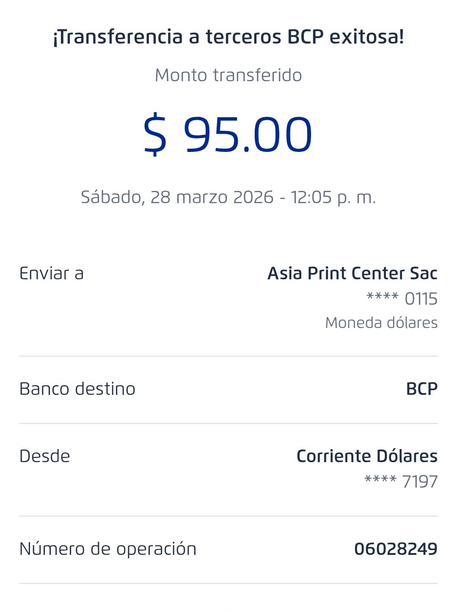This screenshot has width=457, height=612.
Task: Select the BCP destination bank value
Action: click(421, 389)
